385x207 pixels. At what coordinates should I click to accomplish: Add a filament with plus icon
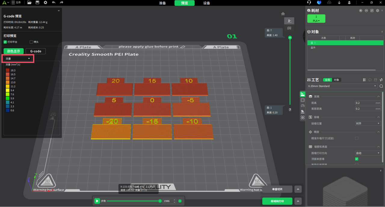click(361, 10)
